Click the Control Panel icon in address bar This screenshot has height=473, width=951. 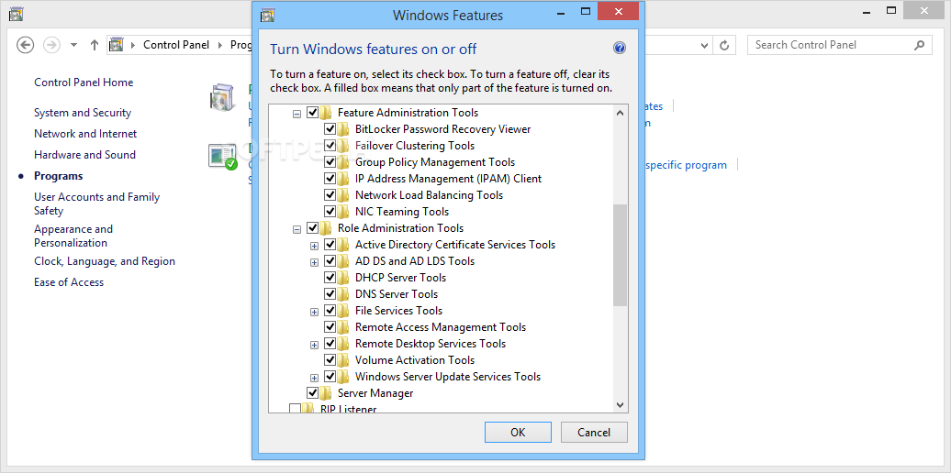coord(117,45)
